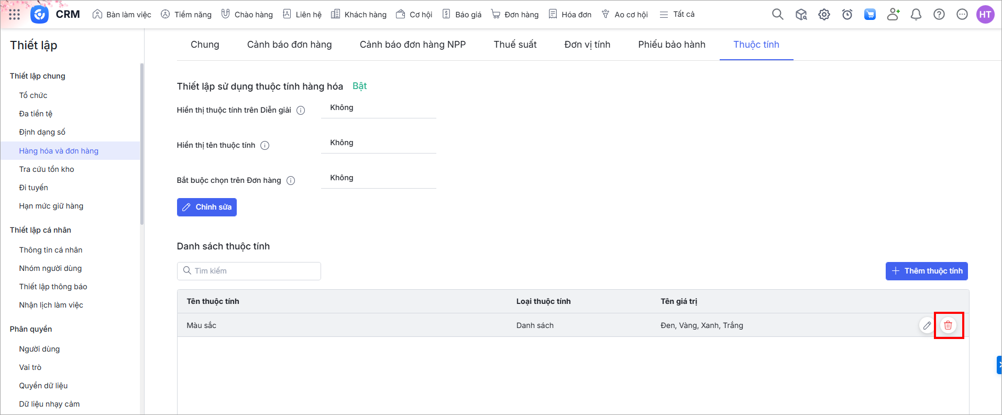
Task: Click the Thêm thuộc tính button
Action: coord(926,271)
